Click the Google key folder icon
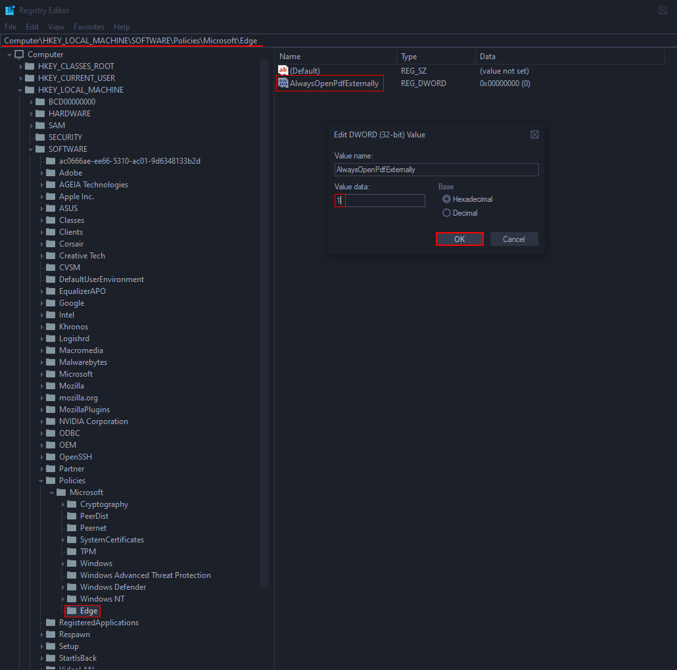This screenshot has width=677, height=670. point(51,303)
